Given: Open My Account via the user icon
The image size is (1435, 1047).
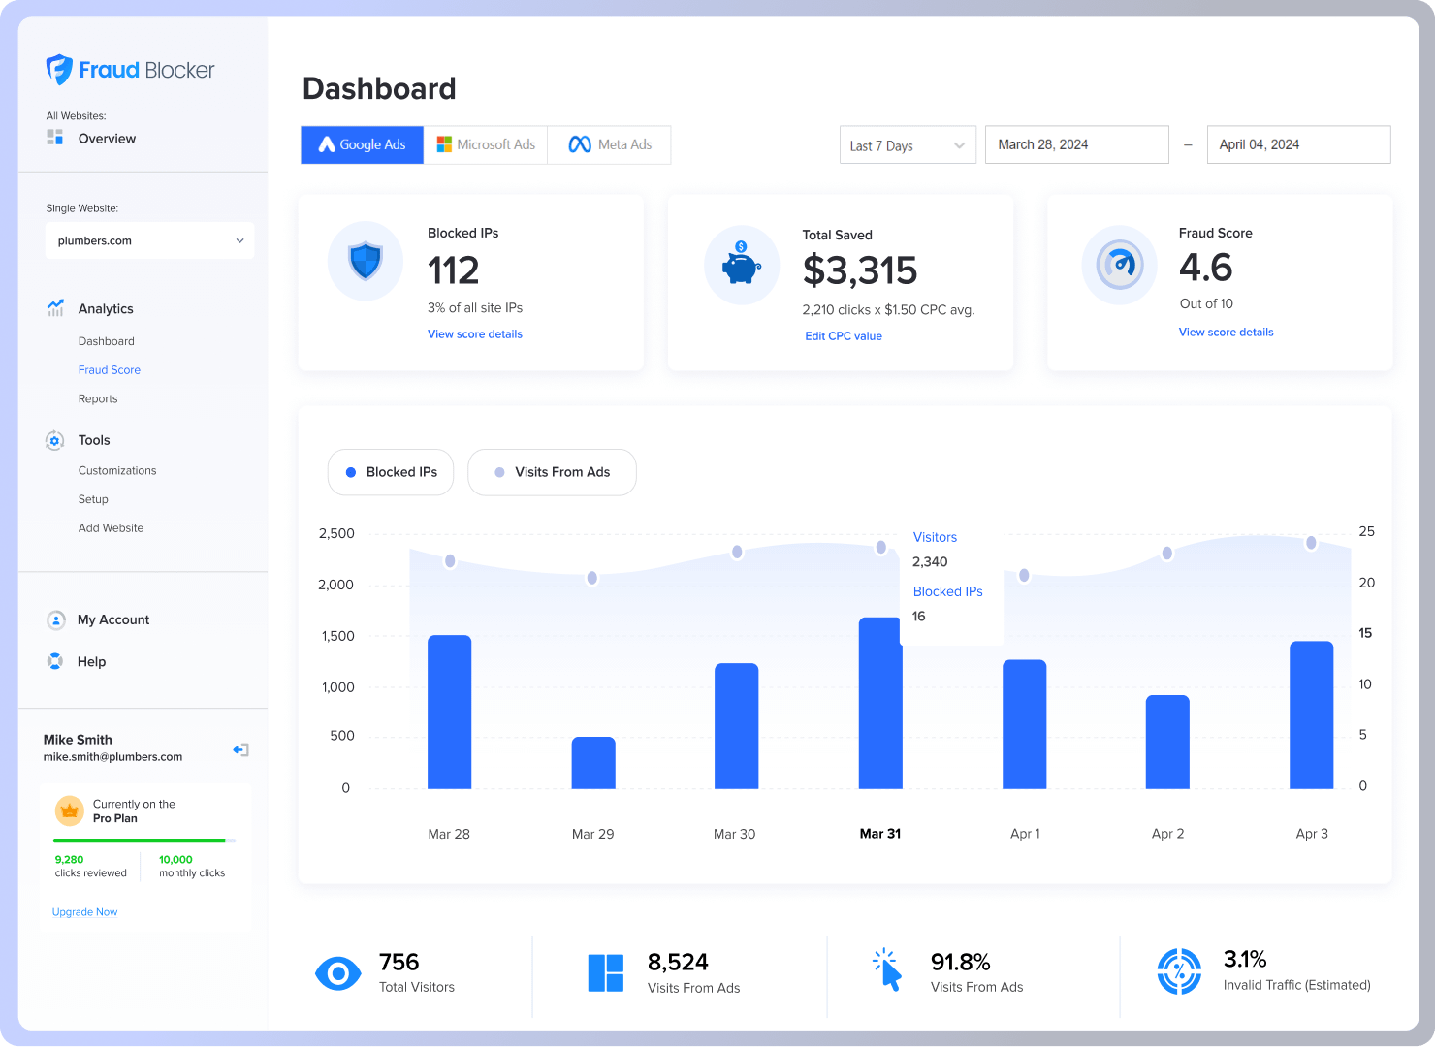Looking at the screenshot, I should (x=55, y=619).
